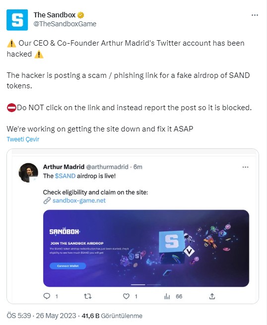Click the retweet arrows icon
This screenshot has height=325, width=267.
click(x=88, y=296)
